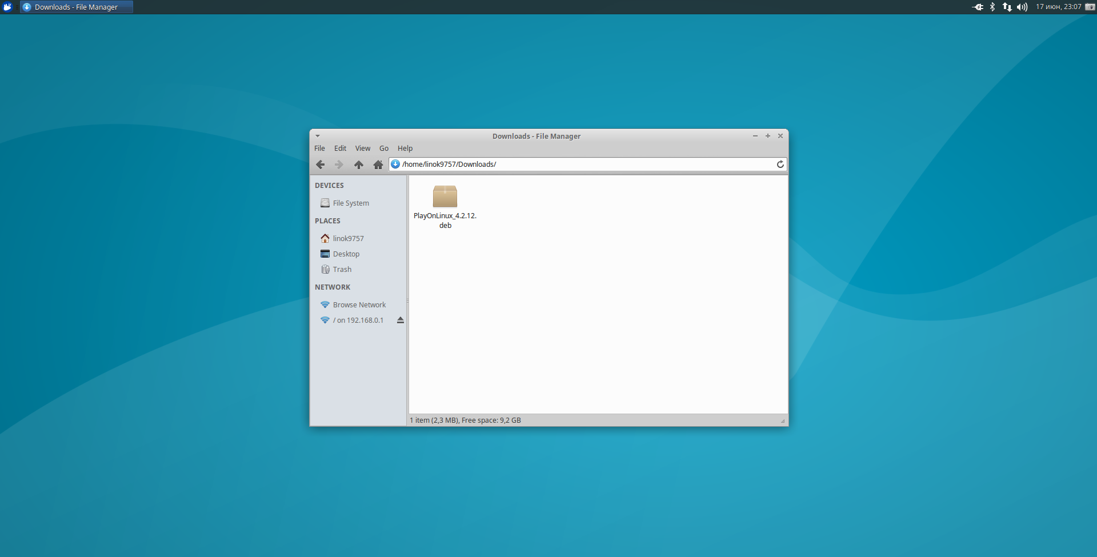
Task: Click the Downloads icon in the location bar
Action: [395, 165]
